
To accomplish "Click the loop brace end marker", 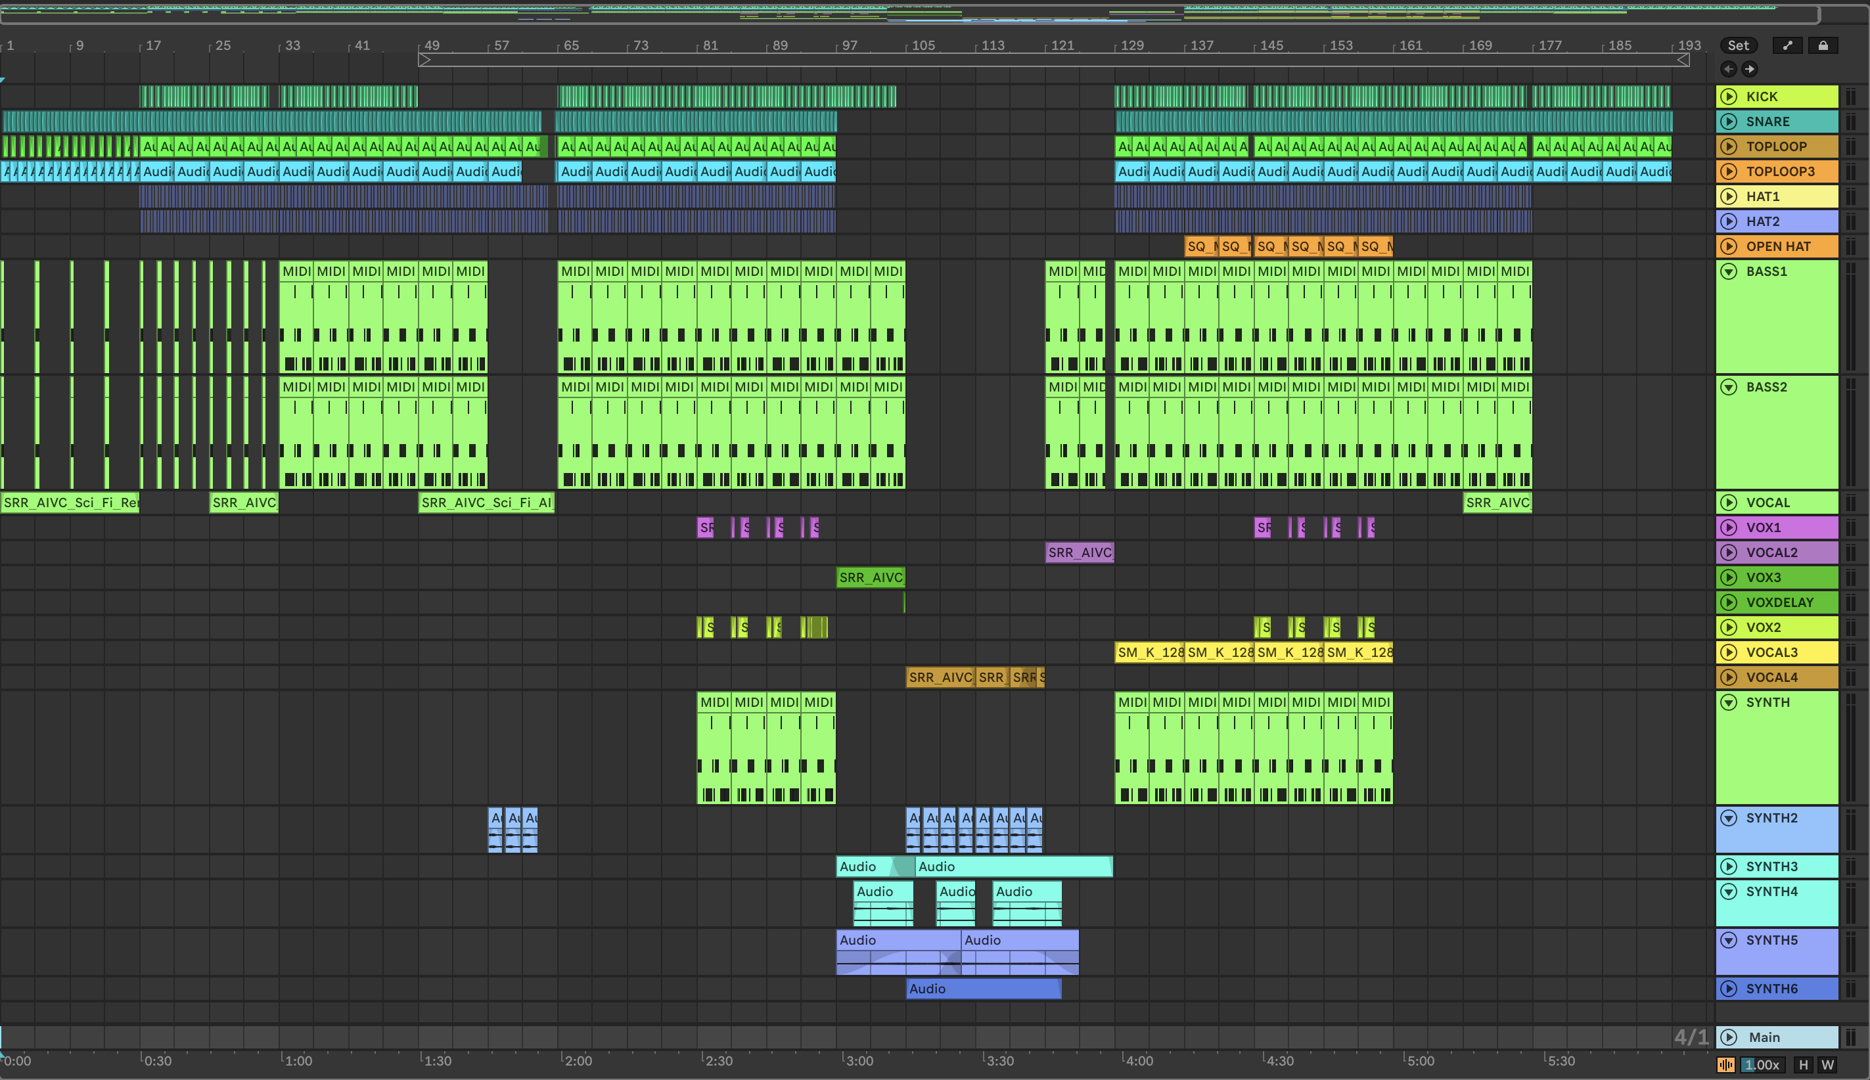I will tap(1684, 60).
